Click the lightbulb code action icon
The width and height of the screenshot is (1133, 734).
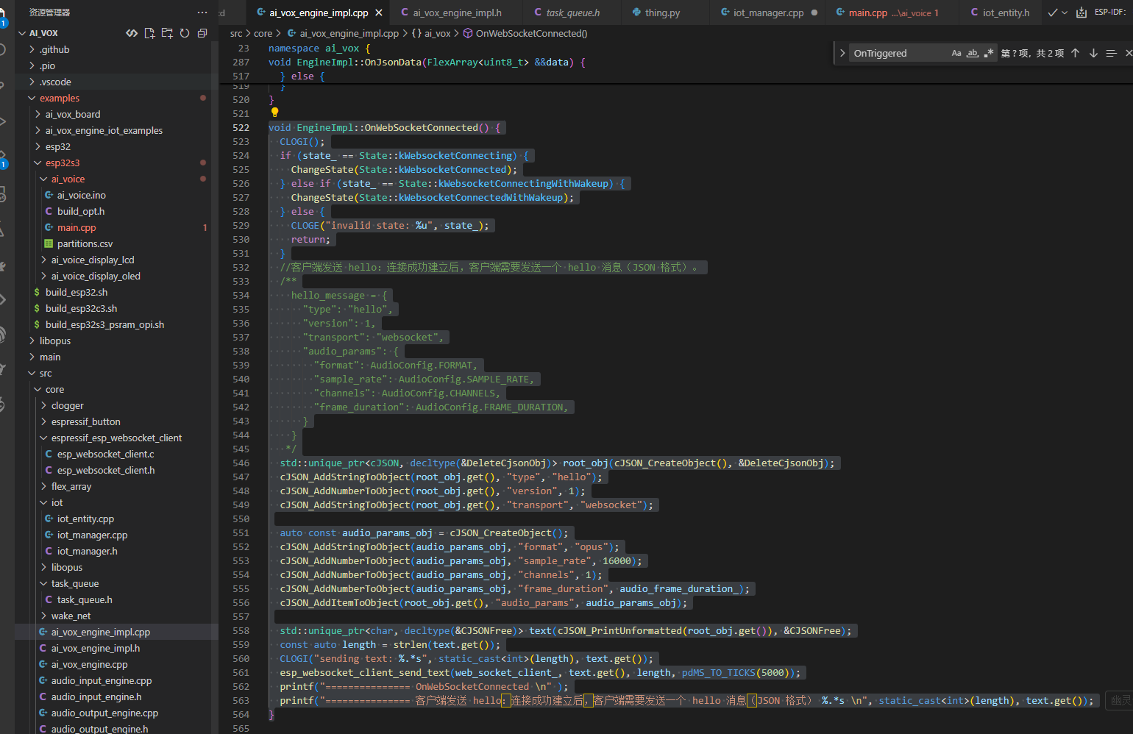[274, 113]
